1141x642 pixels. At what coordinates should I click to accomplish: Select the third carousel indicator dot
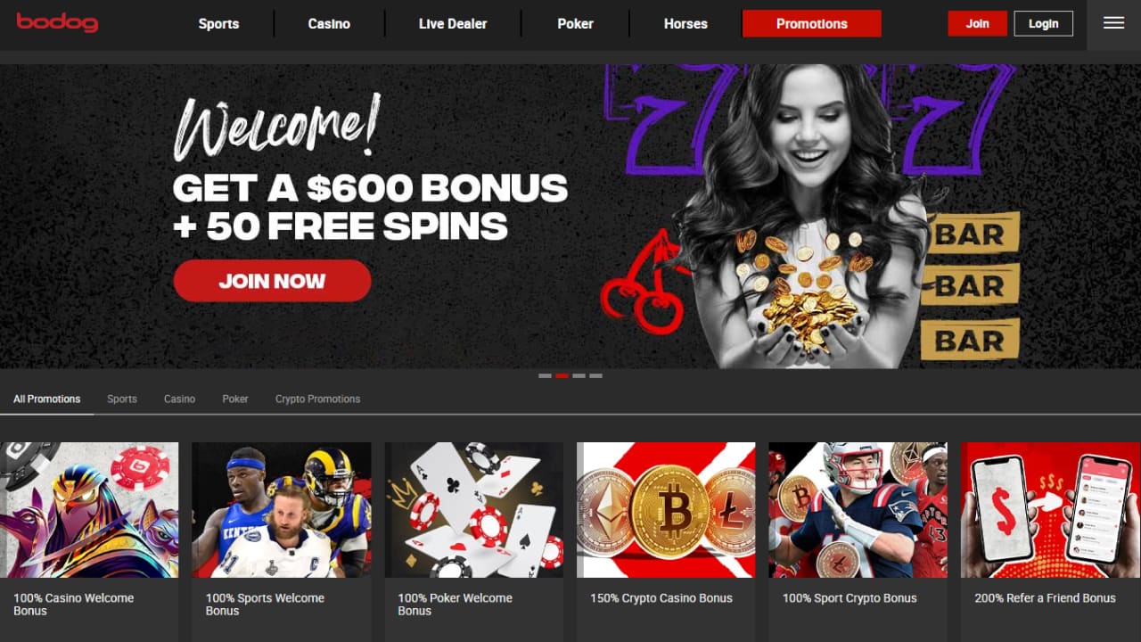pyautogui.click(x=579, y=375)
